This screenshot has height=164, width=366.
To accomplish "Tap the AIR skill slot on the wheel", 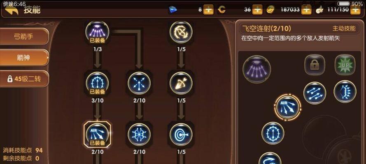I will (287, 107).
